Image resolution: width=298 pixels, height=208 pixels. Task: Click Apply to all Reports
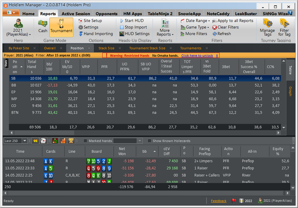tap(232, 21)
